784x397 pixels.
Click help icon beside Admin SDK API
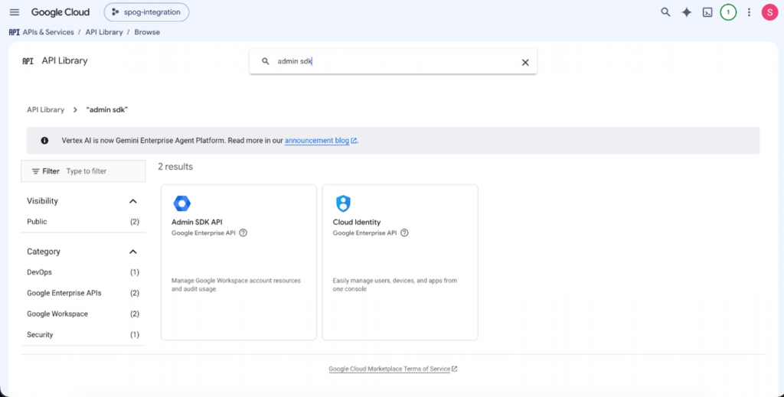pyautogui.click(x=243, y=233)
